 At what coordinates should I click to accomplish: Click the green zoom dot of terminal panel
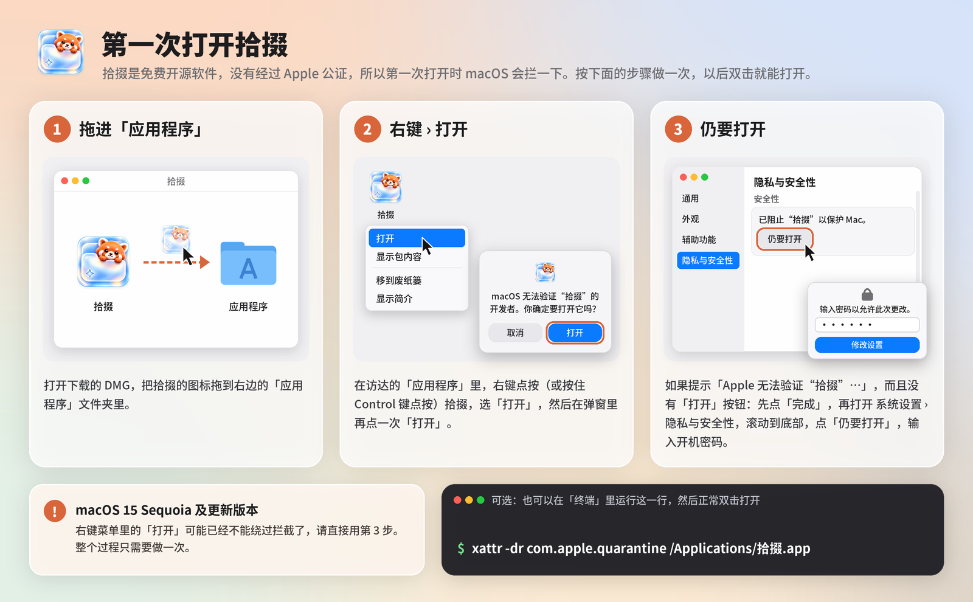coord(480,500)
